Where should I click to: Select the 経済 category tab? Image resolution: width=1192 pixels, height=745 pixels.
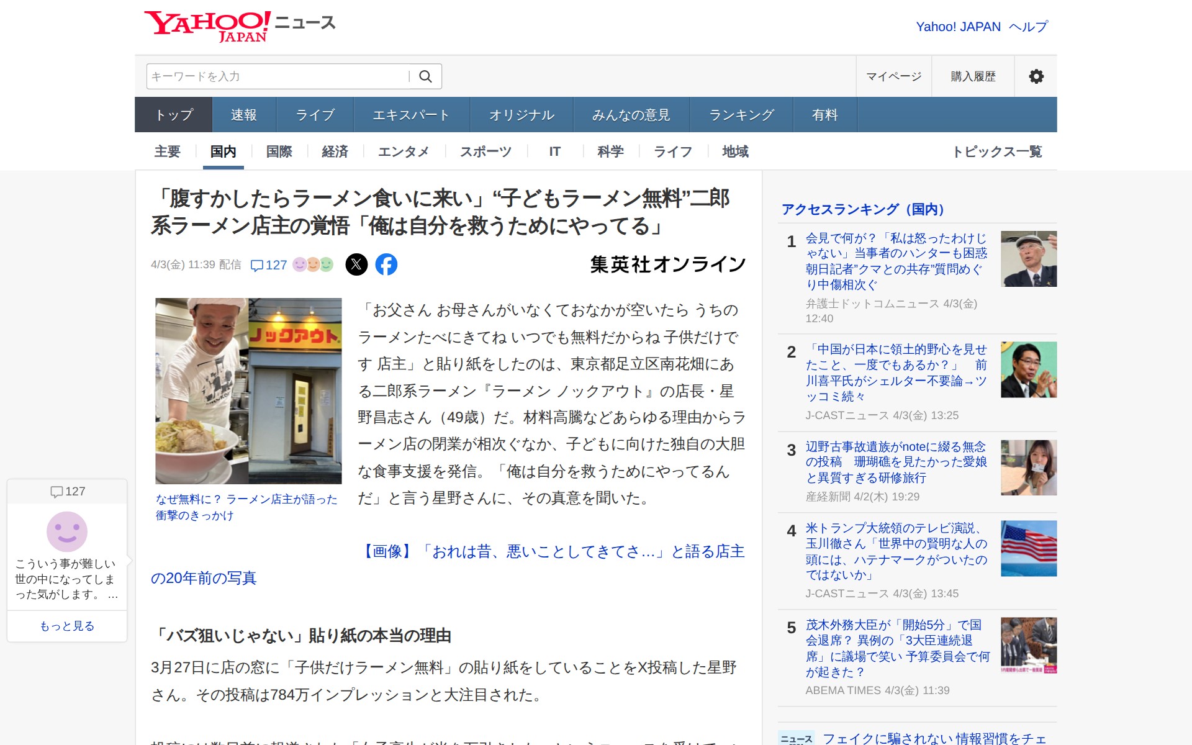pyautogui.click(x=335, y=151)
